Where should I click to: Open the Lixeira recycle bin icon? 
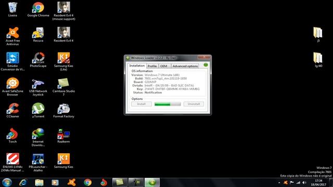click(12, 9)
